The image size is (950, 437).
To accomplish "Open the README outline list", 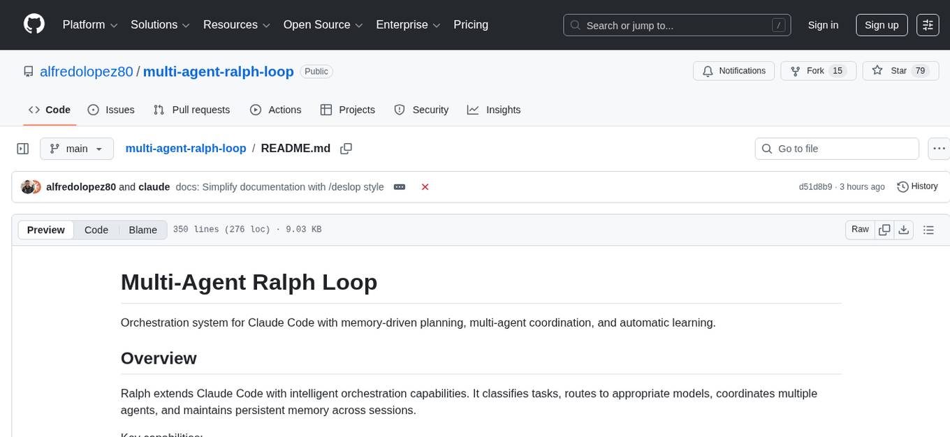I will [930, 229].
